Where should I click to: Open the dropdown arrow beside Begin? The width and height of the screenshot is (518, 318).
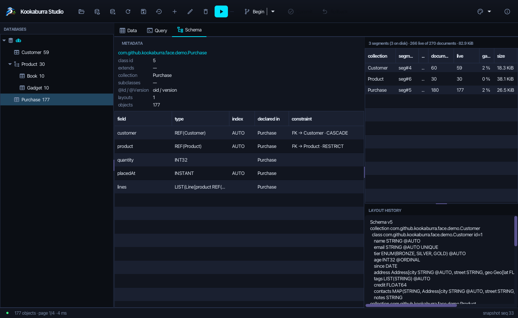273,11
